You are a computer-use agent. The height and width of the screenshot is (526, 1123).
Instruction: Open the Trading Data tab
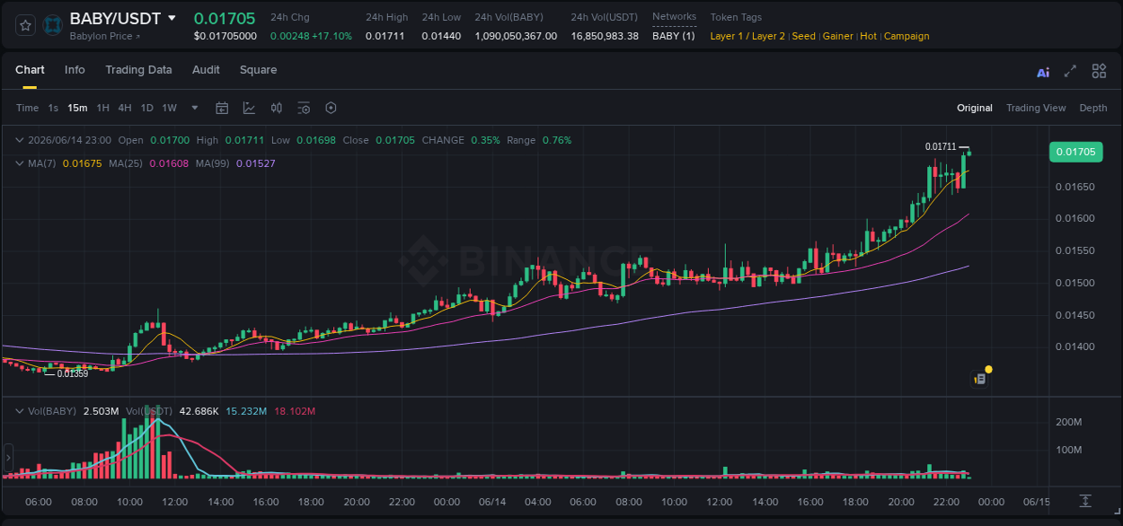tap(138, 70)
